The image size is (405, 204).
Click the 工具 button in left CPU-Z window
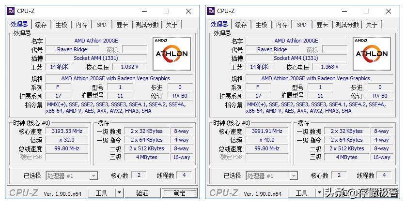click(102, 193)
